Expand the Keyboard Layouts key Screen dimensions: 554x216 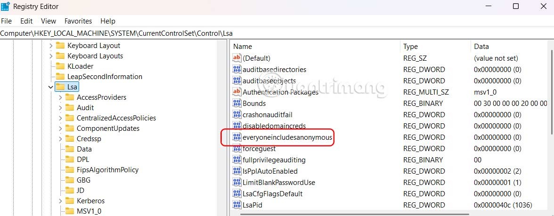click(51, 56)
